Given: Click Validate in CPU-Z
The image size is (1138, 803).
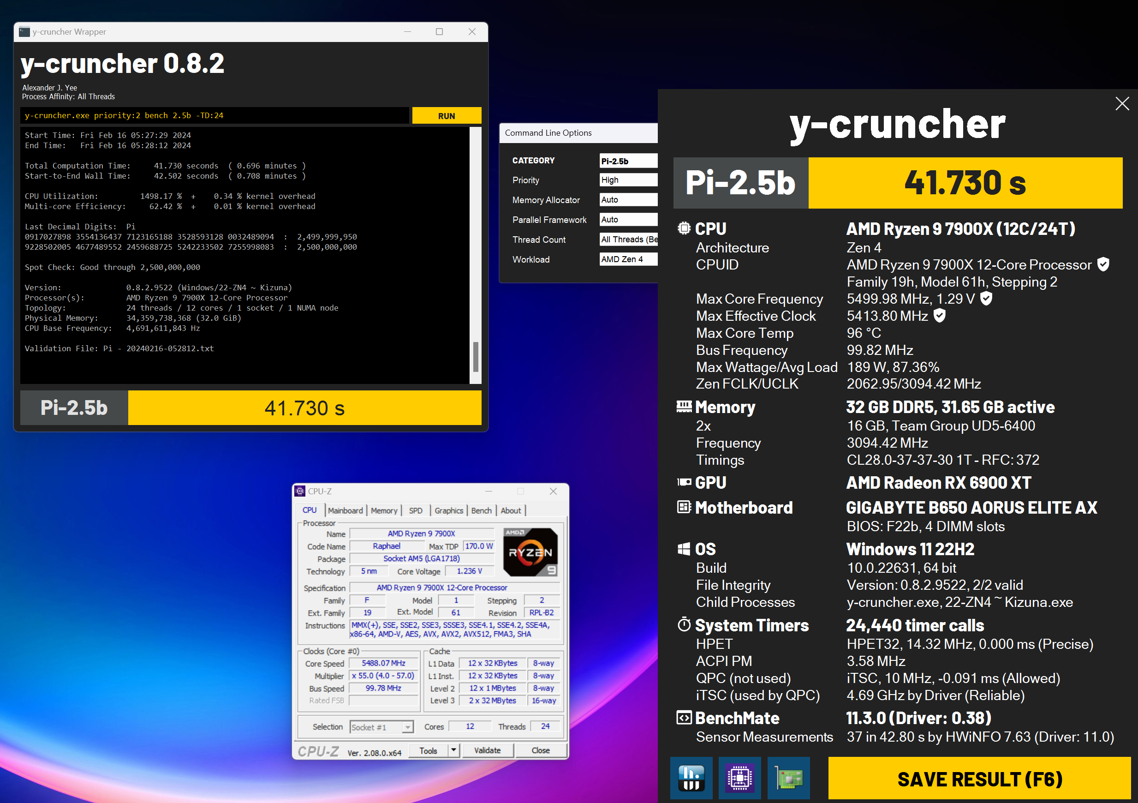Looking at the screenshot, I should pos(487,750).
